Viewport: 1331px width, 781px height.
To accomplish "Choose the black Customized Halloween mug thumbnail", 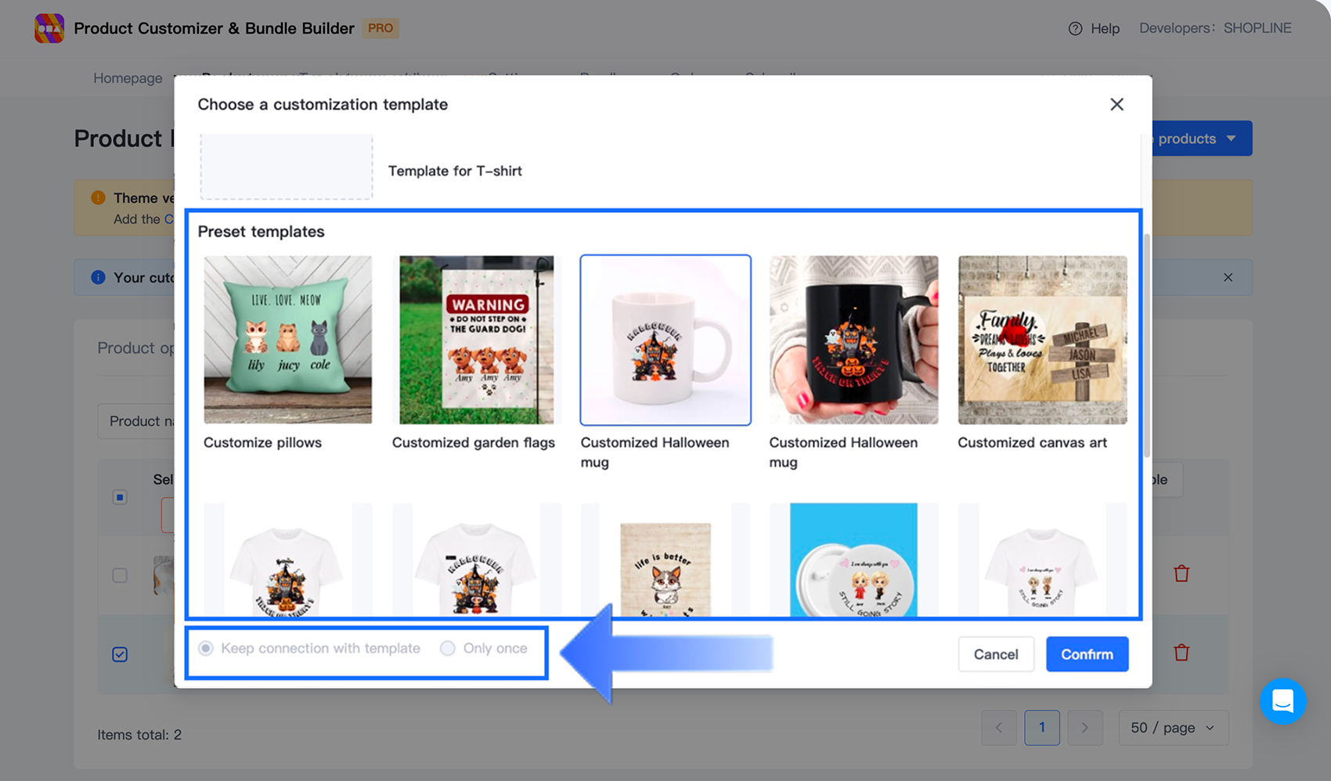I will click(853, 340).
